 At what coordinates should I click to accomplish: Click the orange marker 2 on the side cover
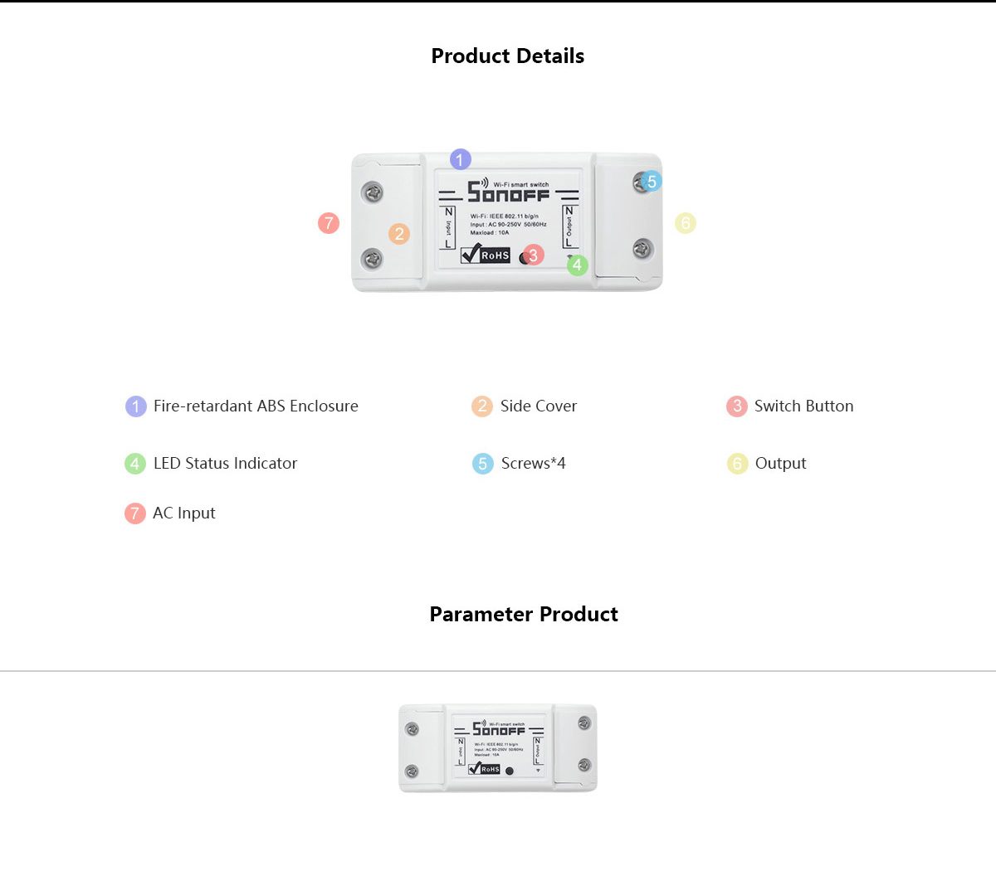coord(399,234)
